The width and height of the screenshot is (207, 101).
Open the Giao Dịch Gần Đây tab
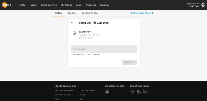tap(90, 13)
